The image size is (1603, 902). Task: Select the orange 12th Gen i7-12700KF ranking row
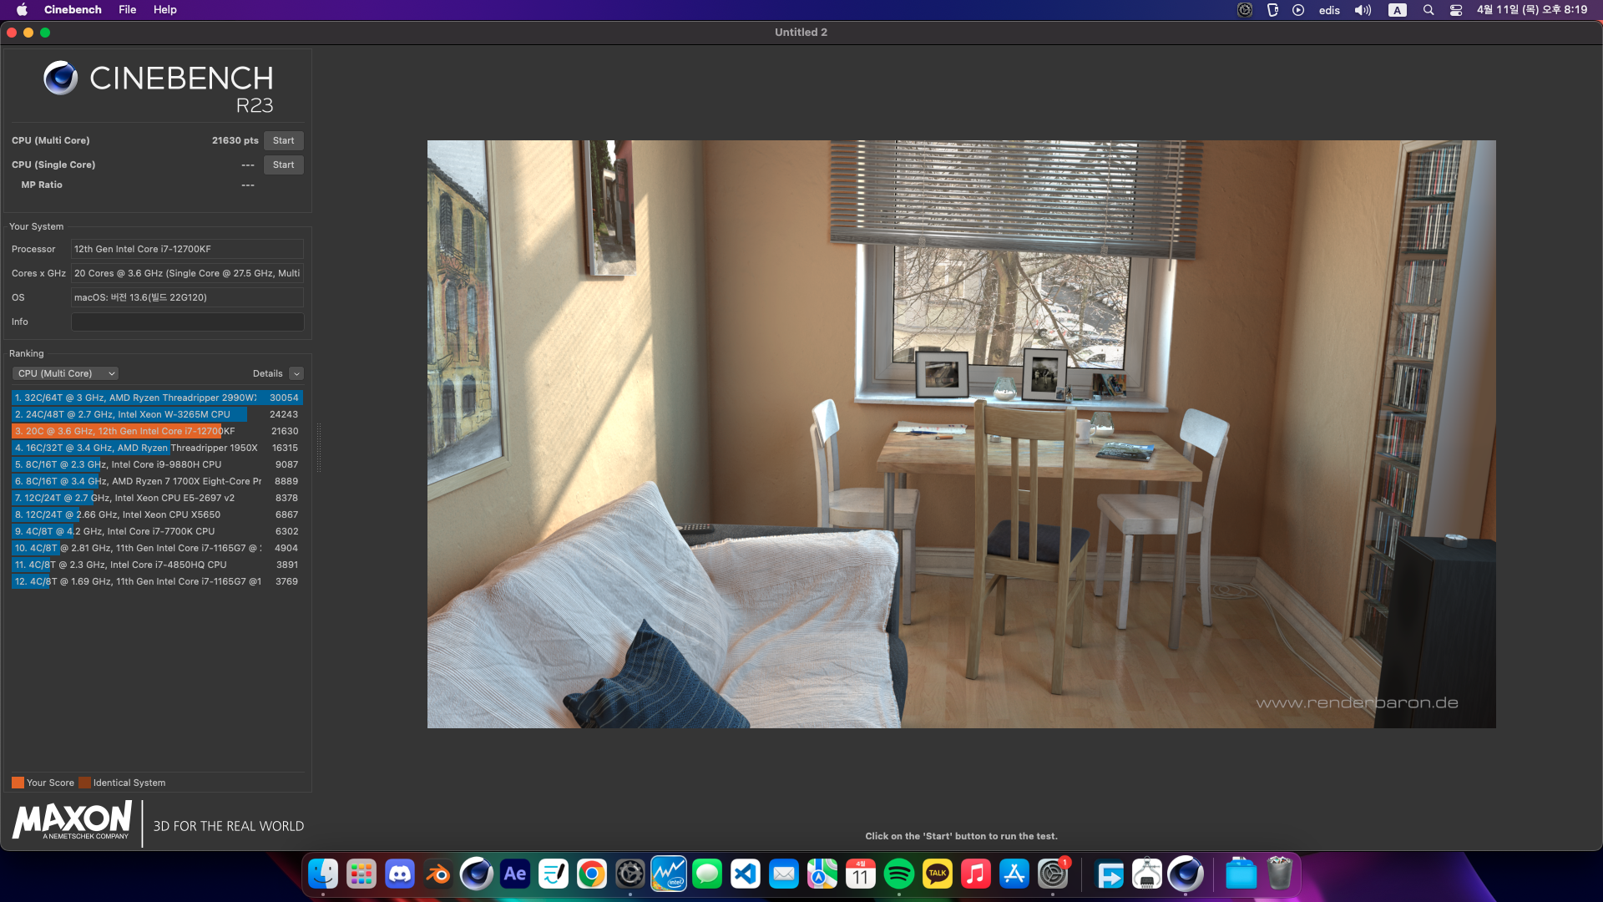pos(157,431)
